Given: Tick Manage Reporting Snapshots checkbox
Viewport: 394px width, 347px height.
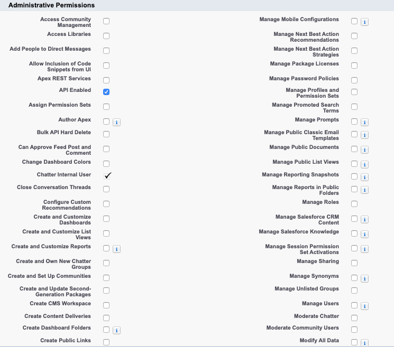Looking at the screenshot, I should [x=354, y=176].
